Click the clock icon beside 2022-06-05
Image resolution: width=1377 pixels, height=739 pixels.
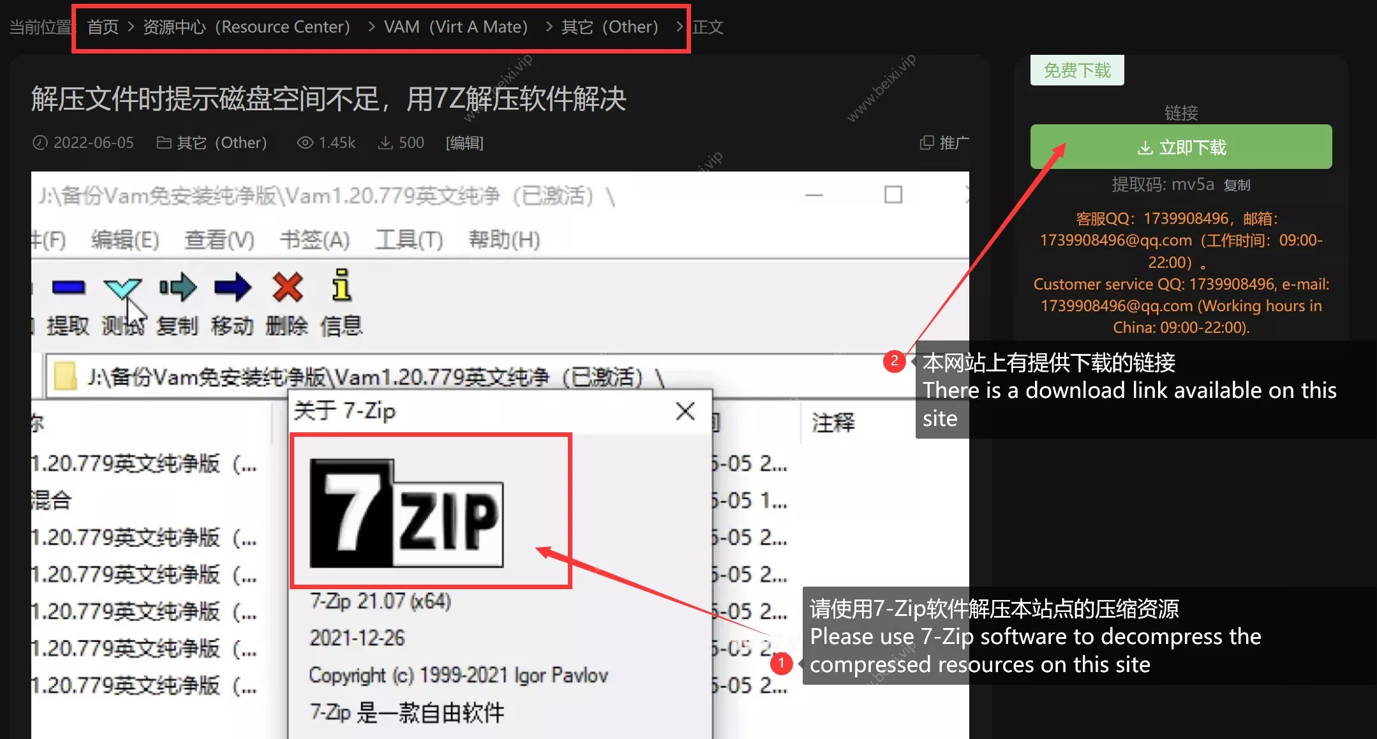click(40, 142)
